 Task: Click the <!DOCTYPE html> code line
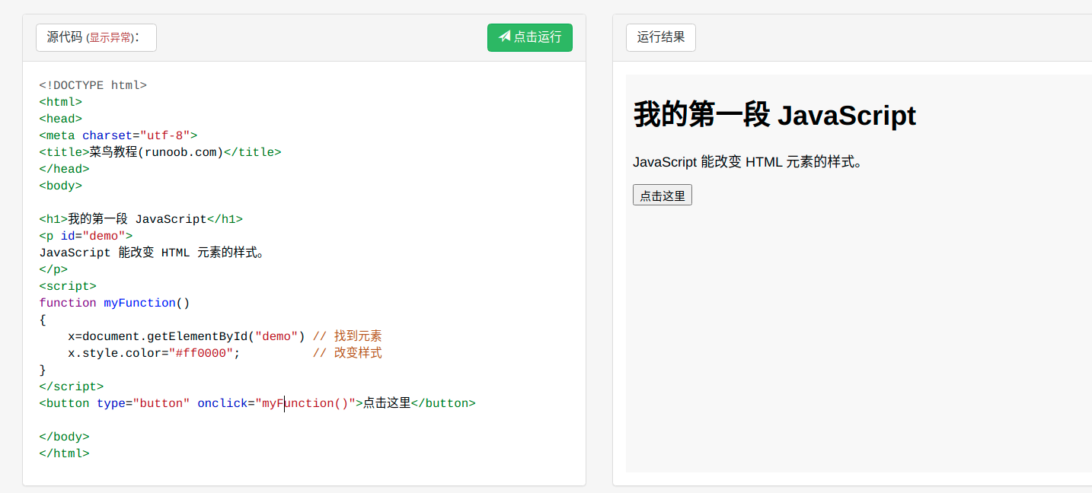click(x=93, y=85)
